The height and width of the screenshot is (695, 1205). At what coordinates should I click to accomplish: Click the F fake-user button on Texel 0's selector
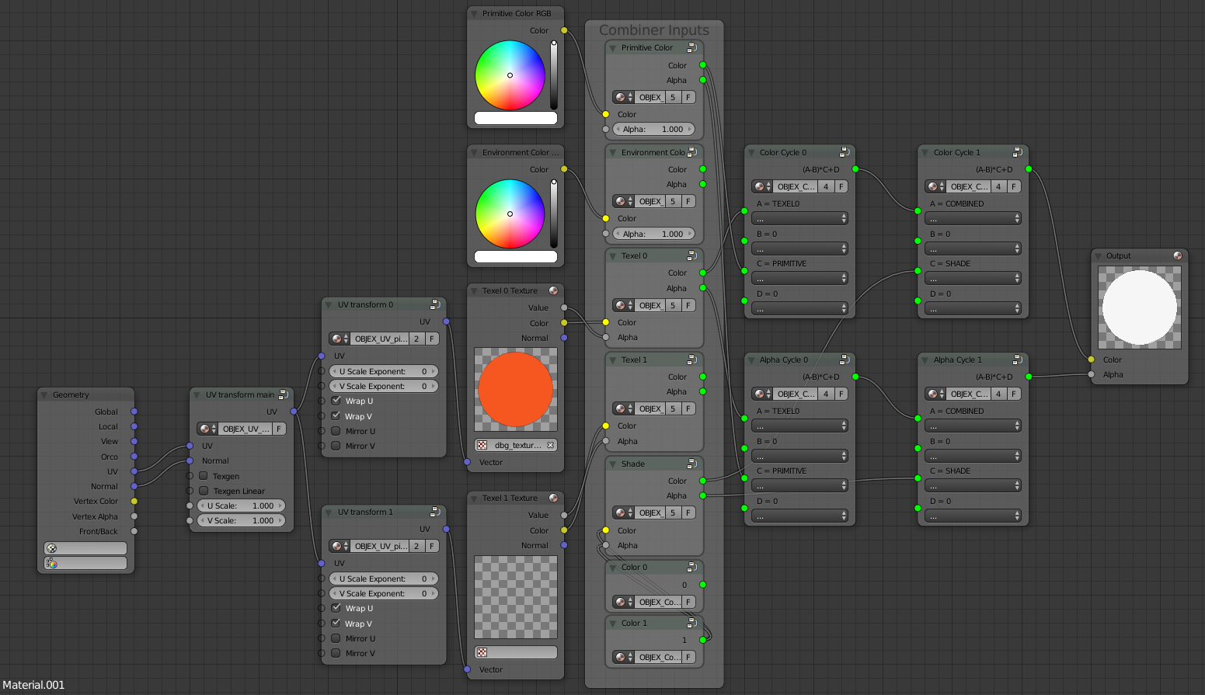[x=688, y=305]
